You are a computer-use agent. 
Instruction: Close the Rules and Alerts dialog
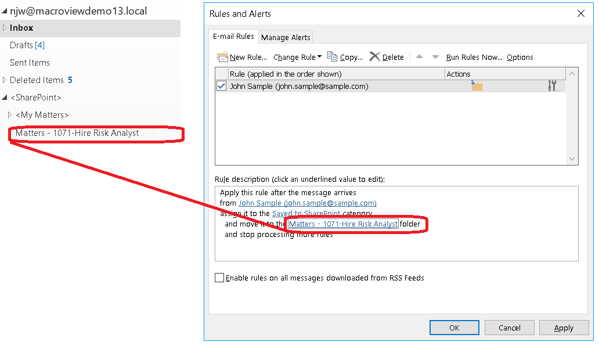click(580, 13)
